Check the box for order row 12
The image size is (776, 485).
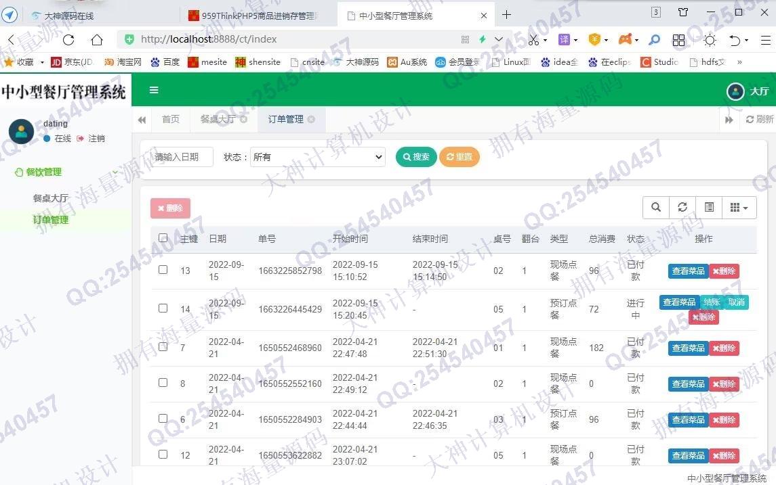(x=163, y=455)
